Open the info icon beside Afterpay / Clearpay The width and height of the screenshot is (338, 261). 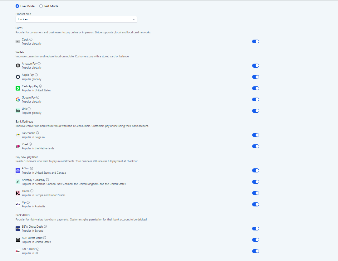tap(47, 180)
